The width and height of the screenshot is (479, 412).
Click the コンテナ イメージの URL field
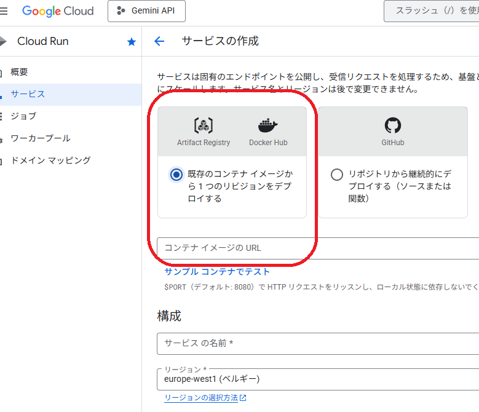pos(318,248)
